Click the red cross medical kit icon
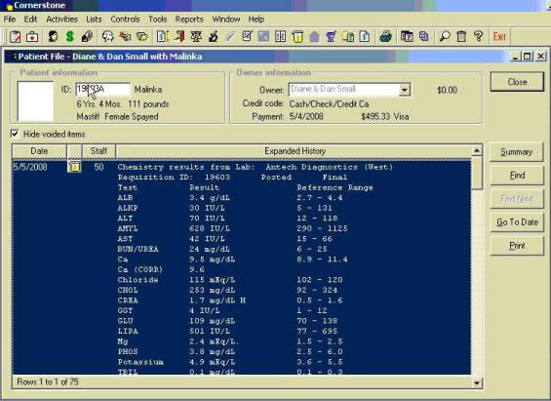Image resolution: width=551 pixels, height=401 pixels. coord(32,36)
